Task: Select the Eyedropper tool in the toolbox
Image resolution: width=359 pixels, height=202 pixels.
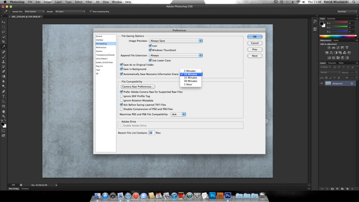Action: coord(3,47)
